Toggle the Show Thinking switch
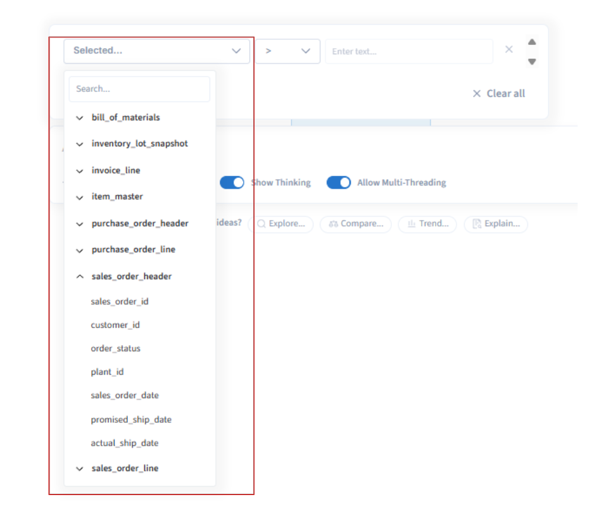The width and height of the screenshot is (599, 509). pyautogui.click(x=232, y=182)
